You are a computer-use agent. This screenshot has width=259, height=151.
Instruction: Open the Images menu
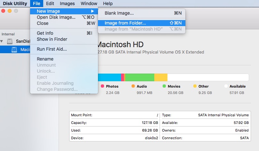pyautogui.click(x=67, y=4)
